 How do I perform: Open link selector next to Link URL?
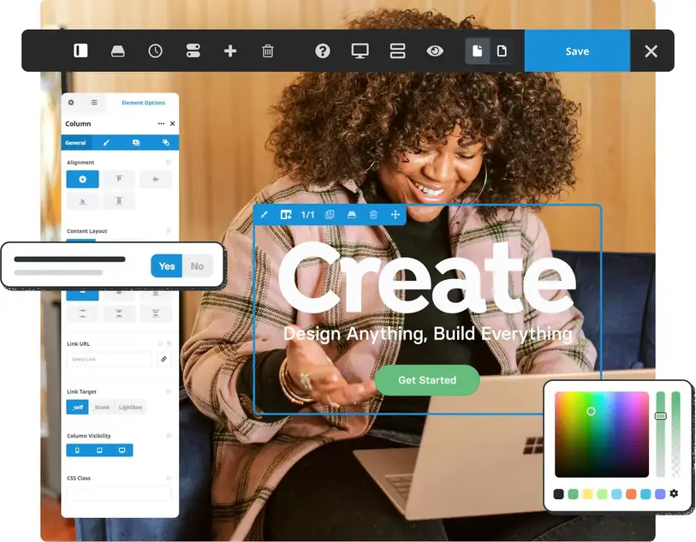(164, 359)
